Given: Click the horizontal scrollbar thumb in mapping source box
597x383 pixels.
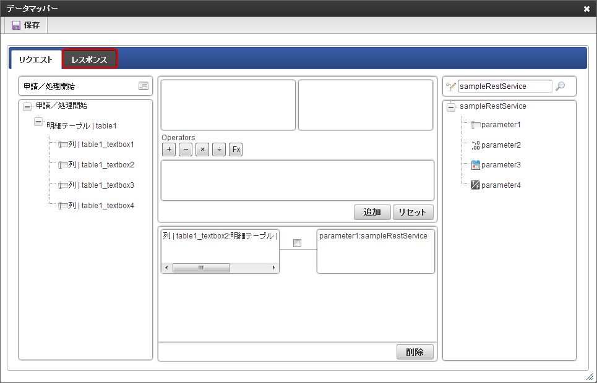Looking at the screenshot, I should click(x=201, y=267).
